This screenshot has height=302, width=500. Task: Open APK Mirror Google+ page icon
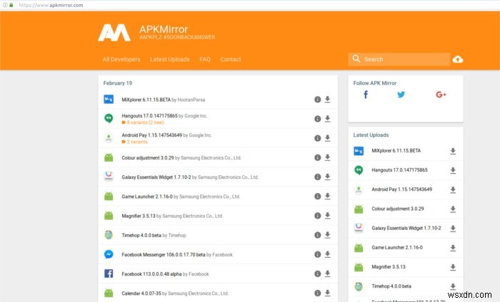pos(441,95)
